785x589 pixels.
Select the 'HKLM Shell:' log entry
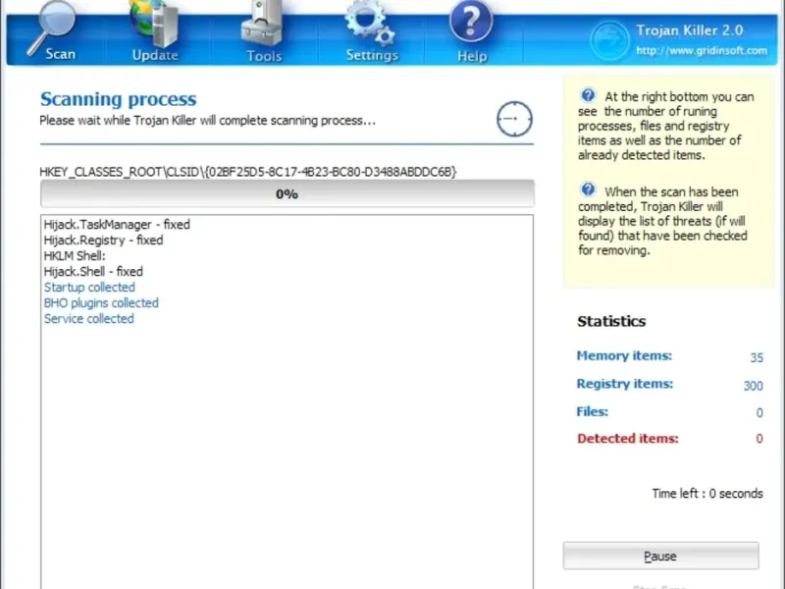click(75, 256)
